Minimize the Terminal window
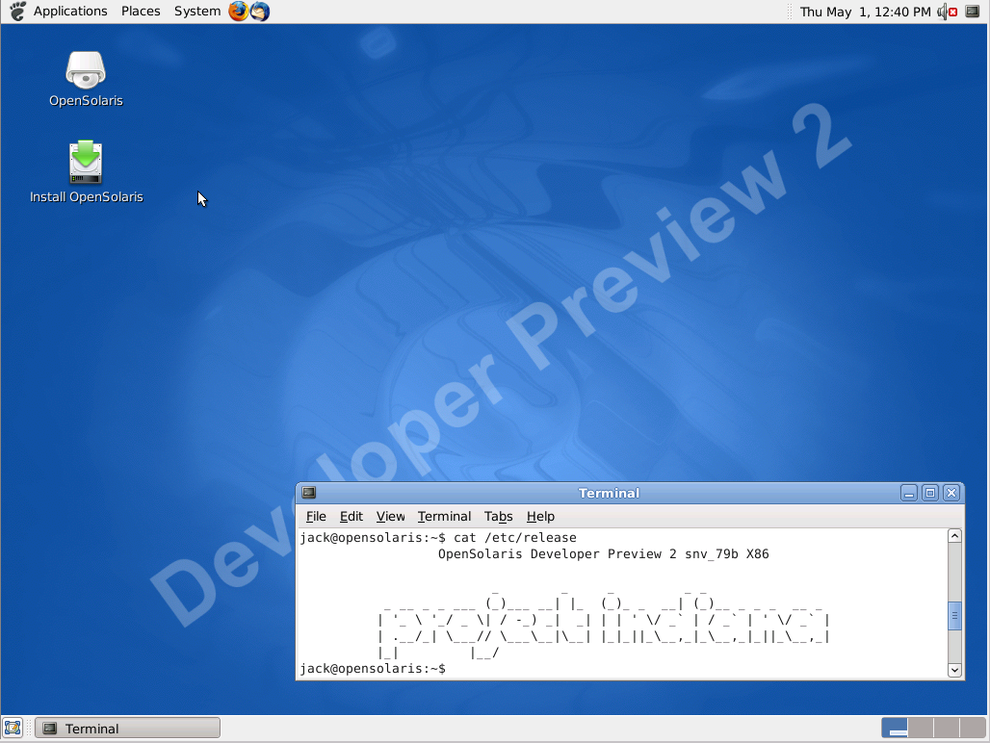The image size is (990, 743). (x=908, y=493)
